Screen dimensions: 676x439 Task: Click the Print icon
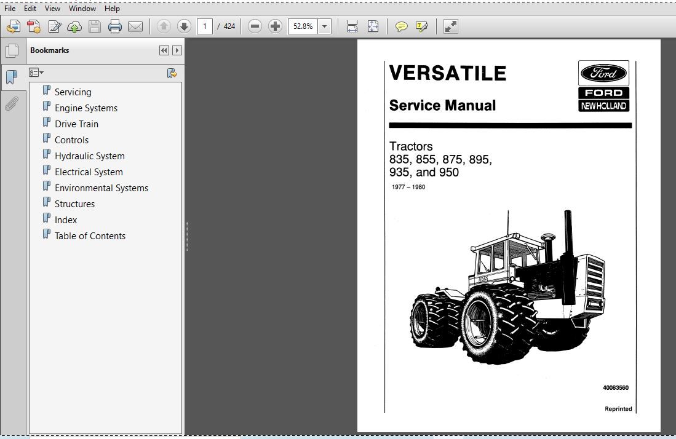click(x=114, y=26)
